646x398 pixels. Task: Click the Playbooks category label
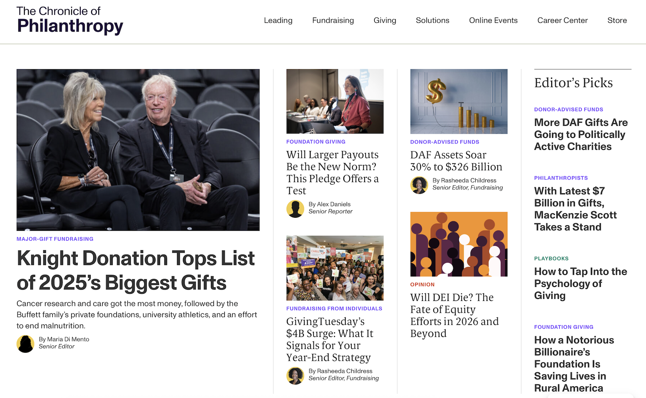pos(551,259)
